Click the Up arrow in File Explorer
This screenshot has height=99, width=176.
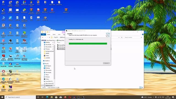tap(50, 37)
